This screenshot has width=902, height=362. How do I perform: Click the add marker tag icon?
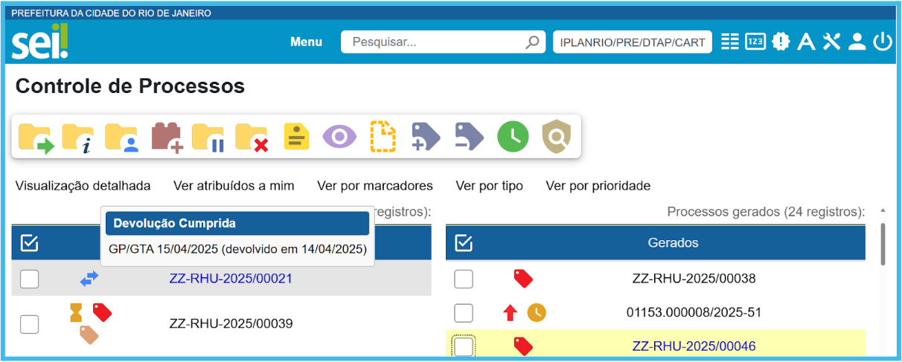pos(426,137)
